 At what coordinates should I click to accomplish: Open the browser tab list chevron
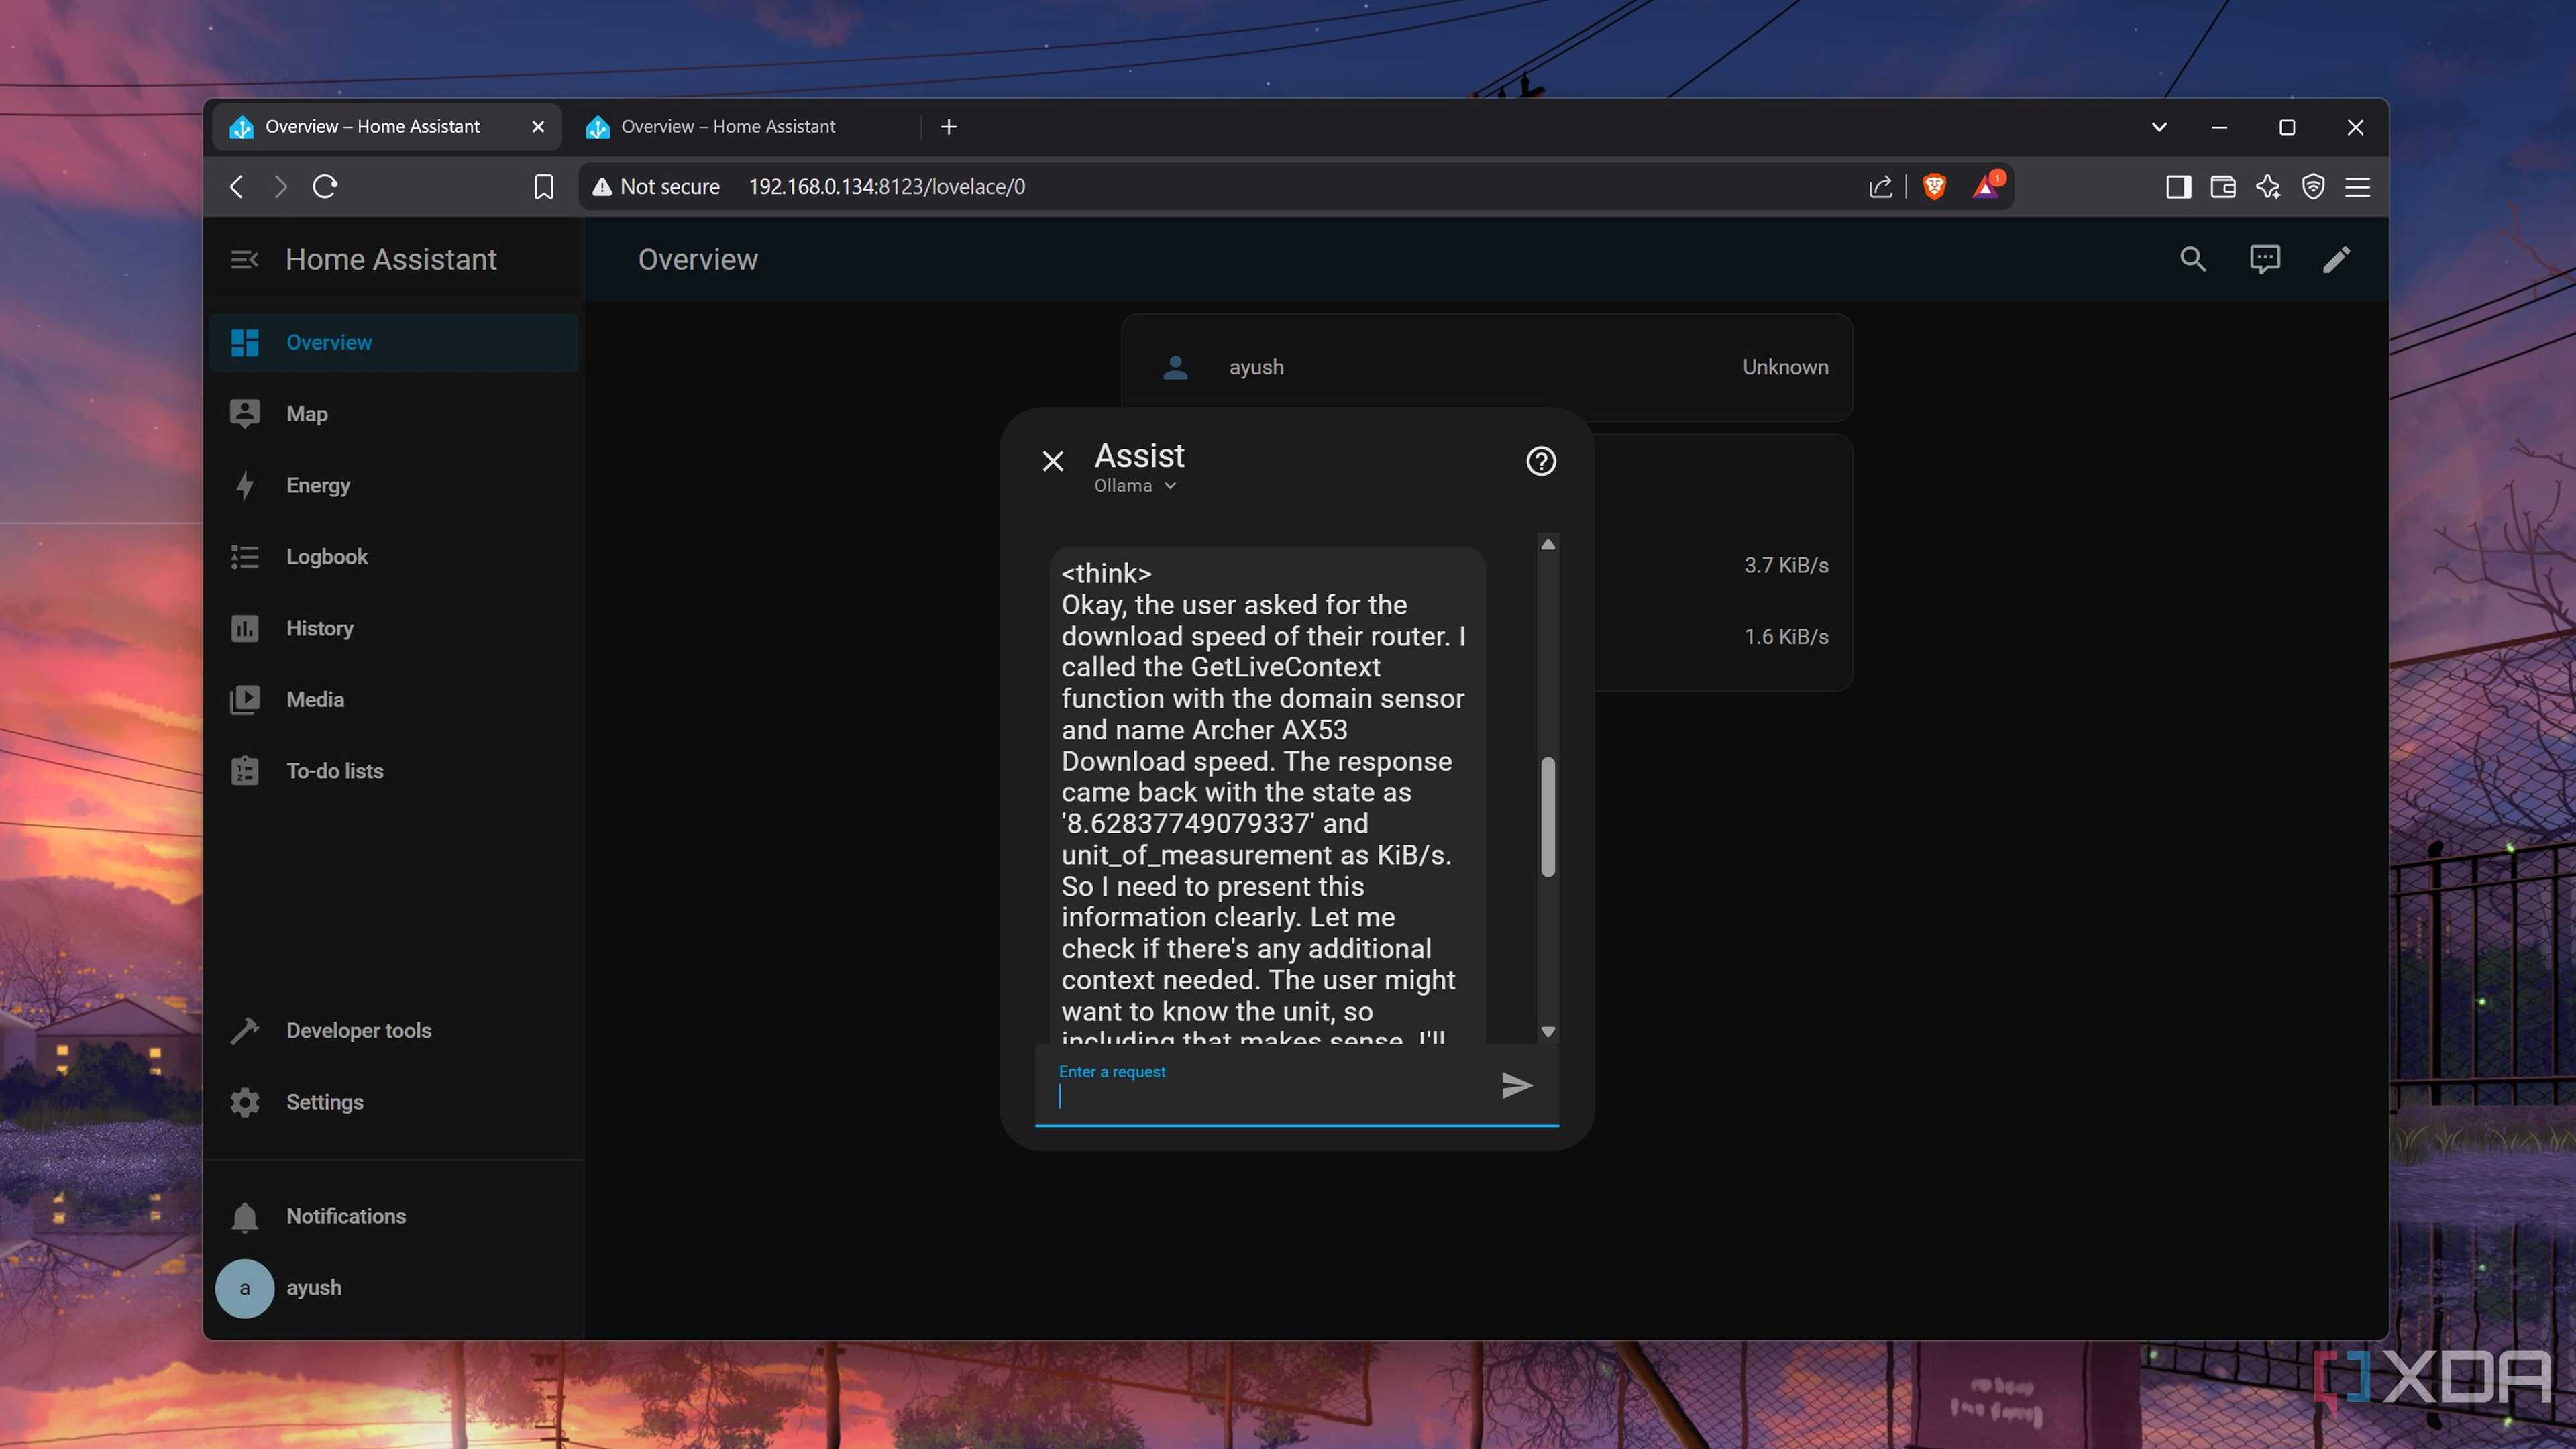click(2159, 127)
